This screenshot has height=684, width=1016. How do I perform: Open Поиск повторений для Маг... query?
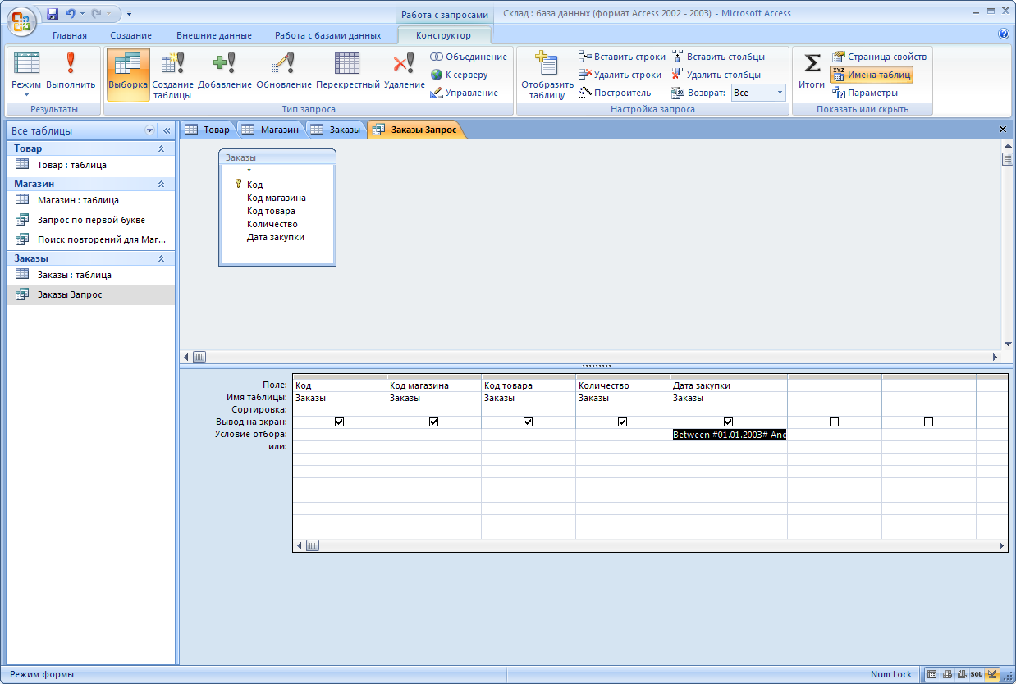coord(90,239)
